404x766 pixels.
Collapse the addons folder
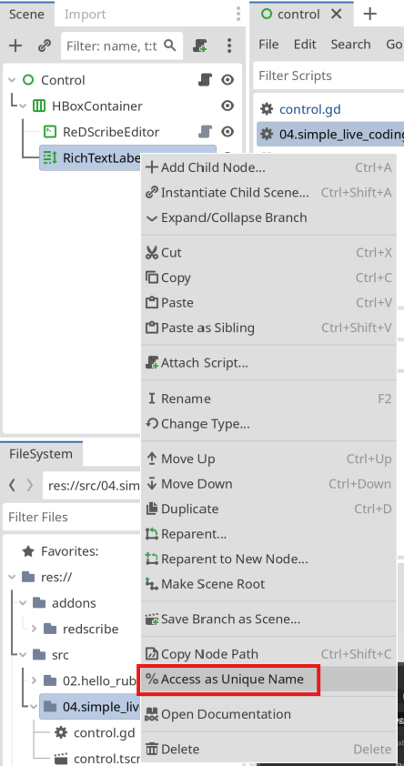(23, 603)
